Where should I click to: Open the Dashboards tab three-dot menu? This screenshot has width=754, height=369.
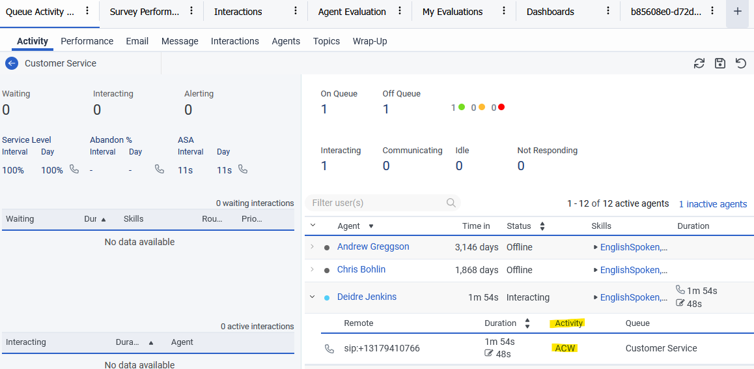click(x=608, y=11)
